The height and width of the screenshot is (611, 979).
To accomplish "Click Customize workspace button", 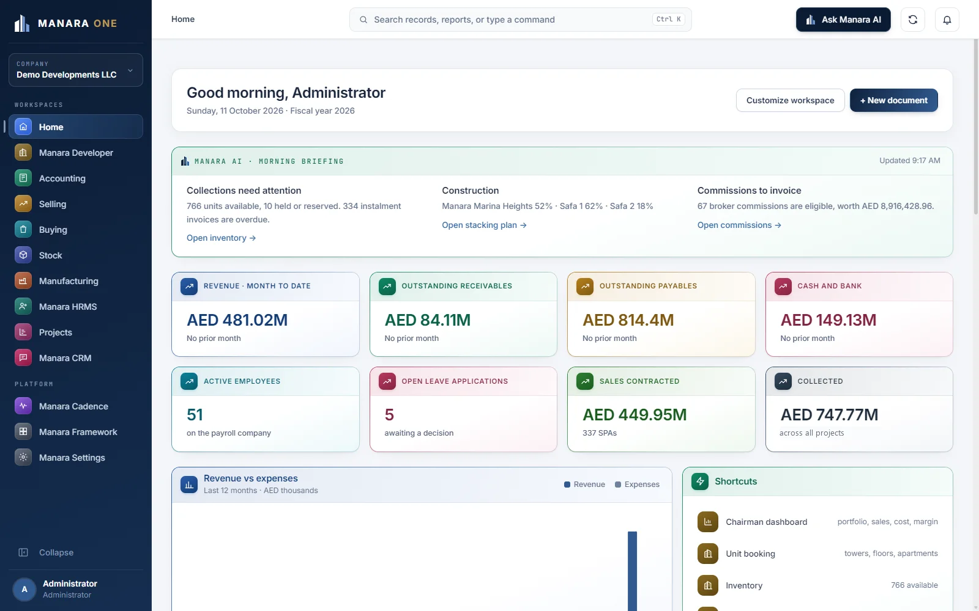I will pyautogui.click(x=791, y=100).
